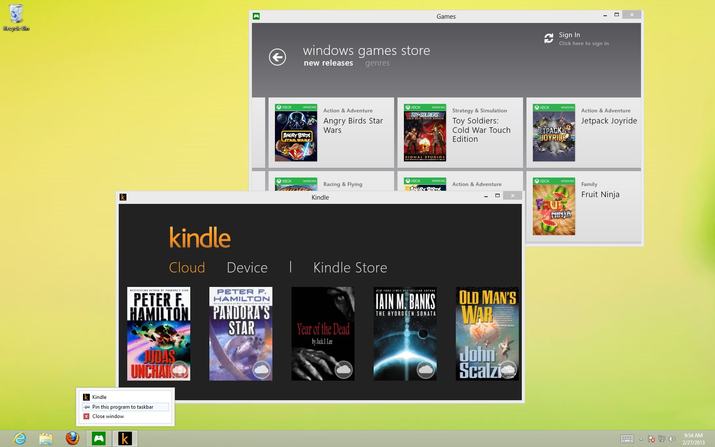This screenshot has width=715, height=447.
Task: Click Toy Soldiers: Cold War Touch Edition title
Action: click(x=481, y=130)
